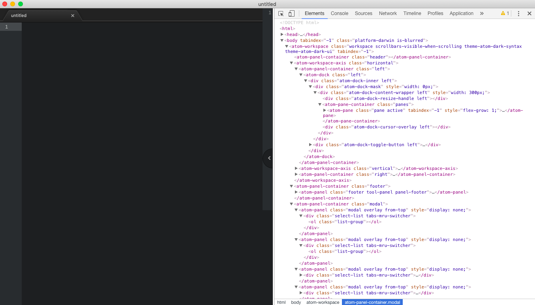535x305 pixels.
Task: Open the DevTools three-dot menu
Action: pyautogui.click(x=518, y=13)
